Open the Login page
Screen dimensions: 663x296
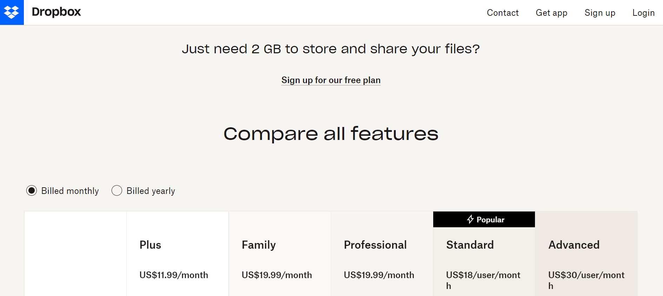pyautogui.click(x=643, y=13)
